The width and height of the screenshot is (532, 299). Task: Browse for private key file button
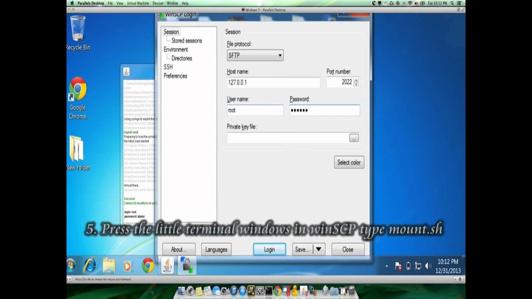pyautogui.click(x=354, y=138)
